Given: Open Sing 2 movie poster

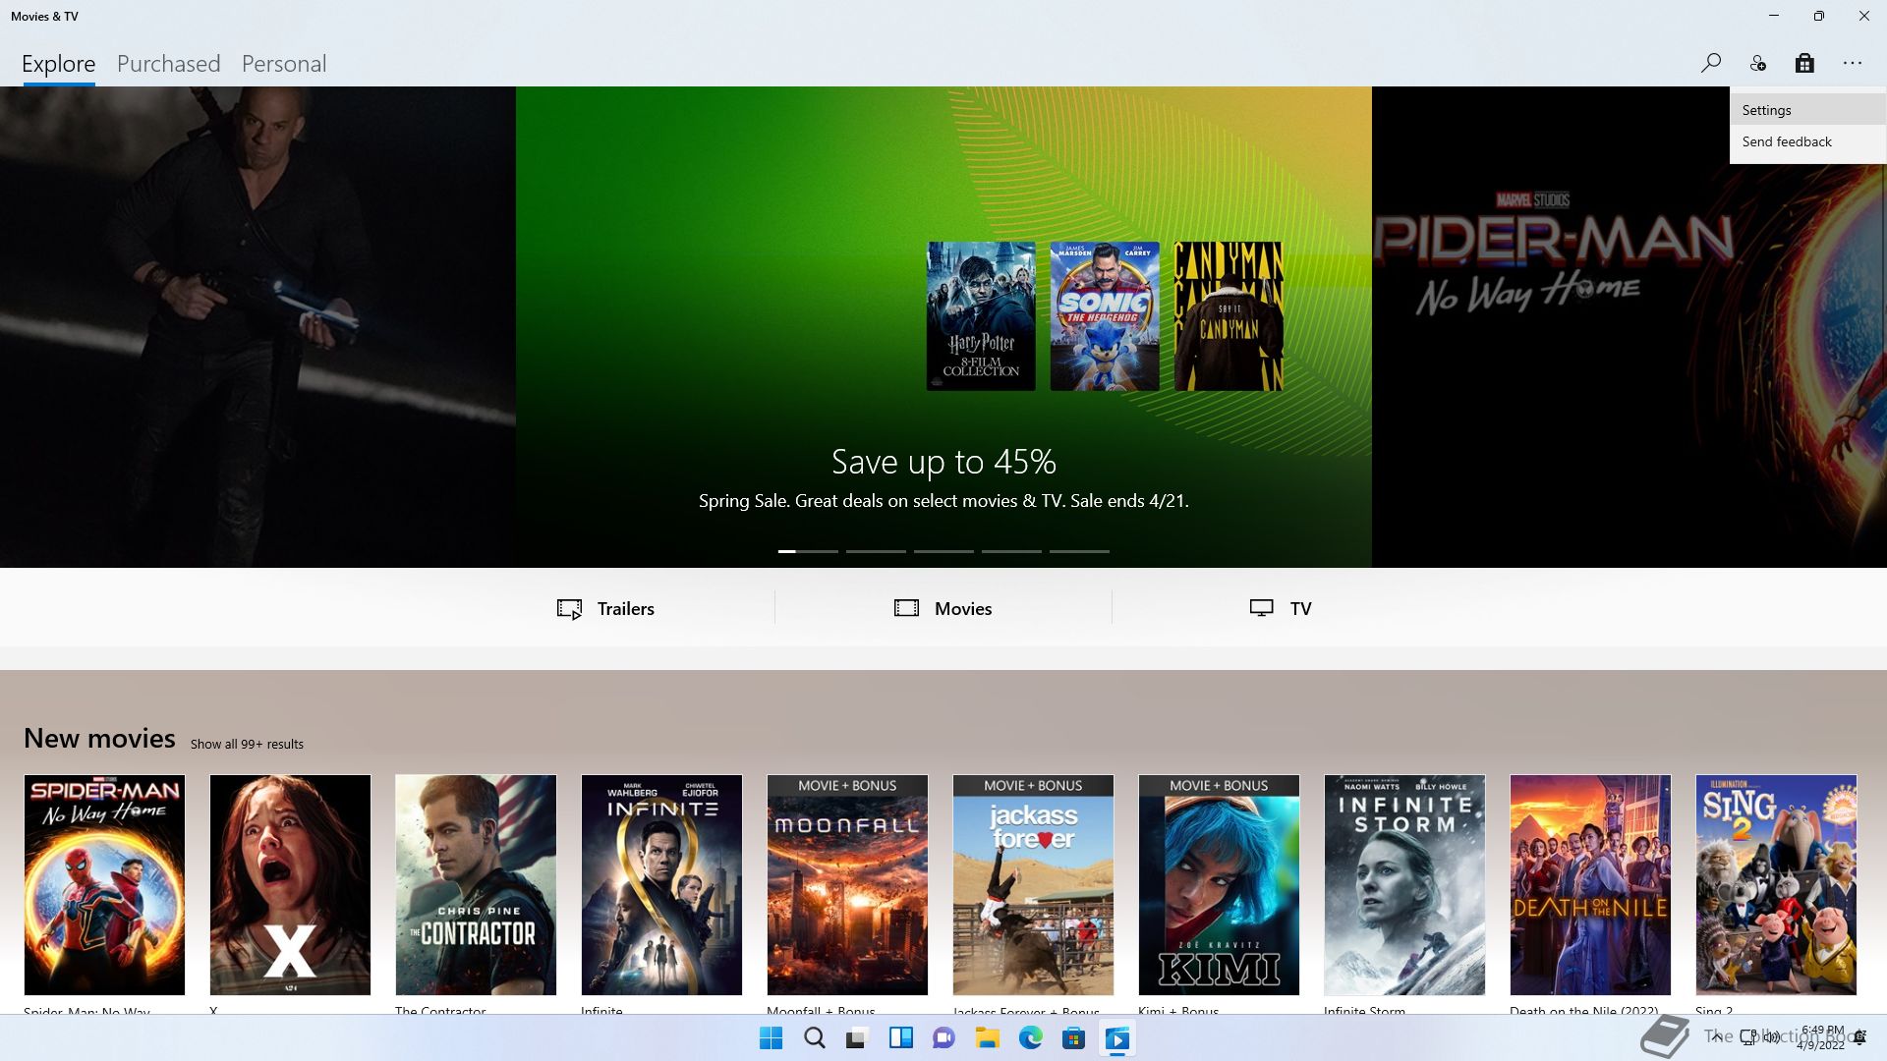Looking at the screenshot, I should click(1776, 885).
